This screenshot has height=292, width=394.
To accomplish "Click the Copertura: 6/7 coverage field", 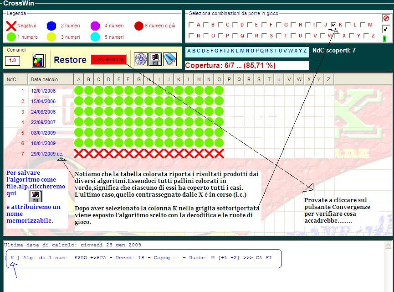I will coord(247,65).
